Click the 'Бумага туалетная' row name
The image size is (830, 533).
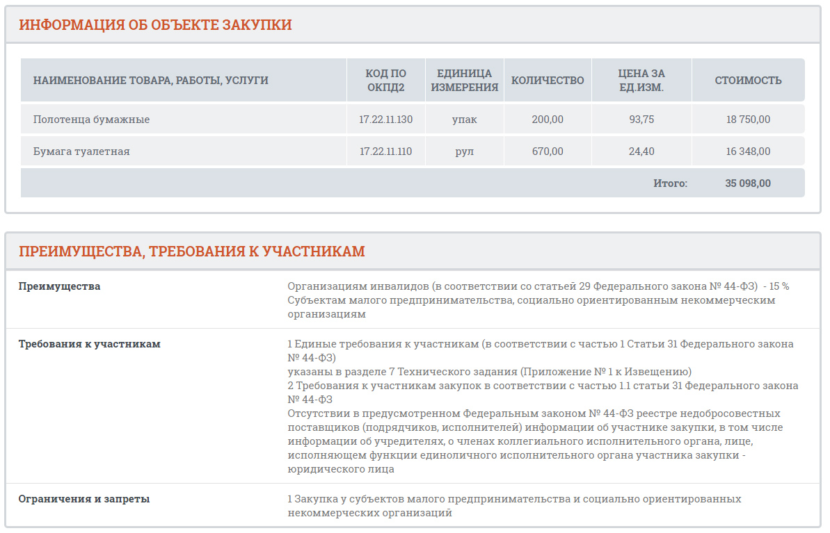tap(81, 151)
